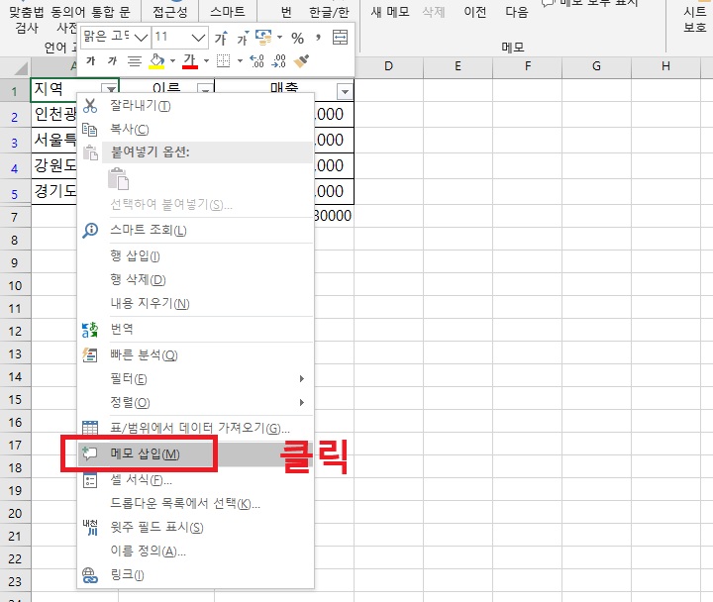The width and height of the screenshot is (713, 602).
Task: Click 시트 보호 ribbon button
Action: [x=694, y=19]
